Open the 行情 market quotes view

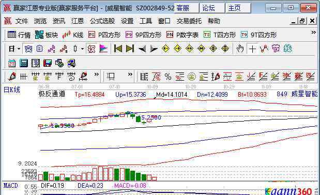pyautogui.click(x=19, y=35)
